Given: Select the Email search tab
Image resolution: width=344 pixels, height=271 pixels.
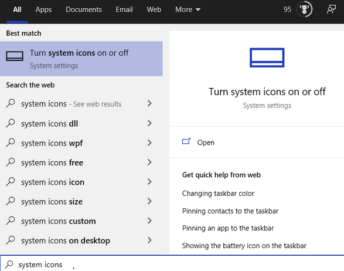Looking at the screenshot, I should point(124,9).
